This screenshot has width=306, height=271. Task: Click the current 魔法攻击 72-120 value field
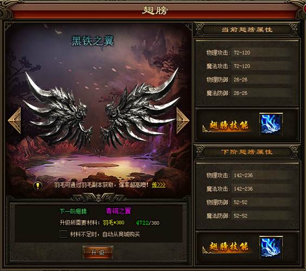click(263, 66)
